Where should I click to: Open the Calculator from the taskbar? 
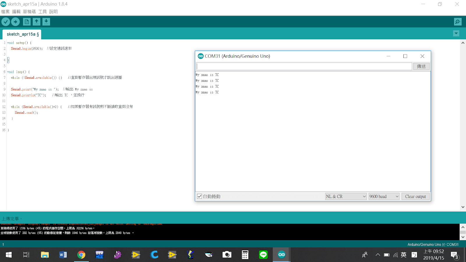tap(245, 255)
